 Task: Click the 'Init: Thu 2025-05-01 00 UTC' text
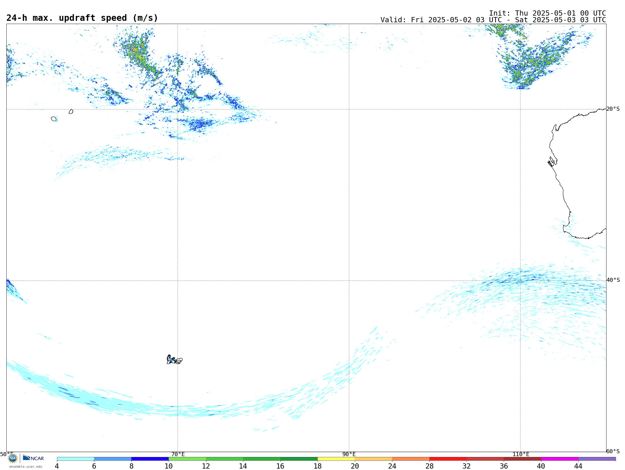pos(547,13)
